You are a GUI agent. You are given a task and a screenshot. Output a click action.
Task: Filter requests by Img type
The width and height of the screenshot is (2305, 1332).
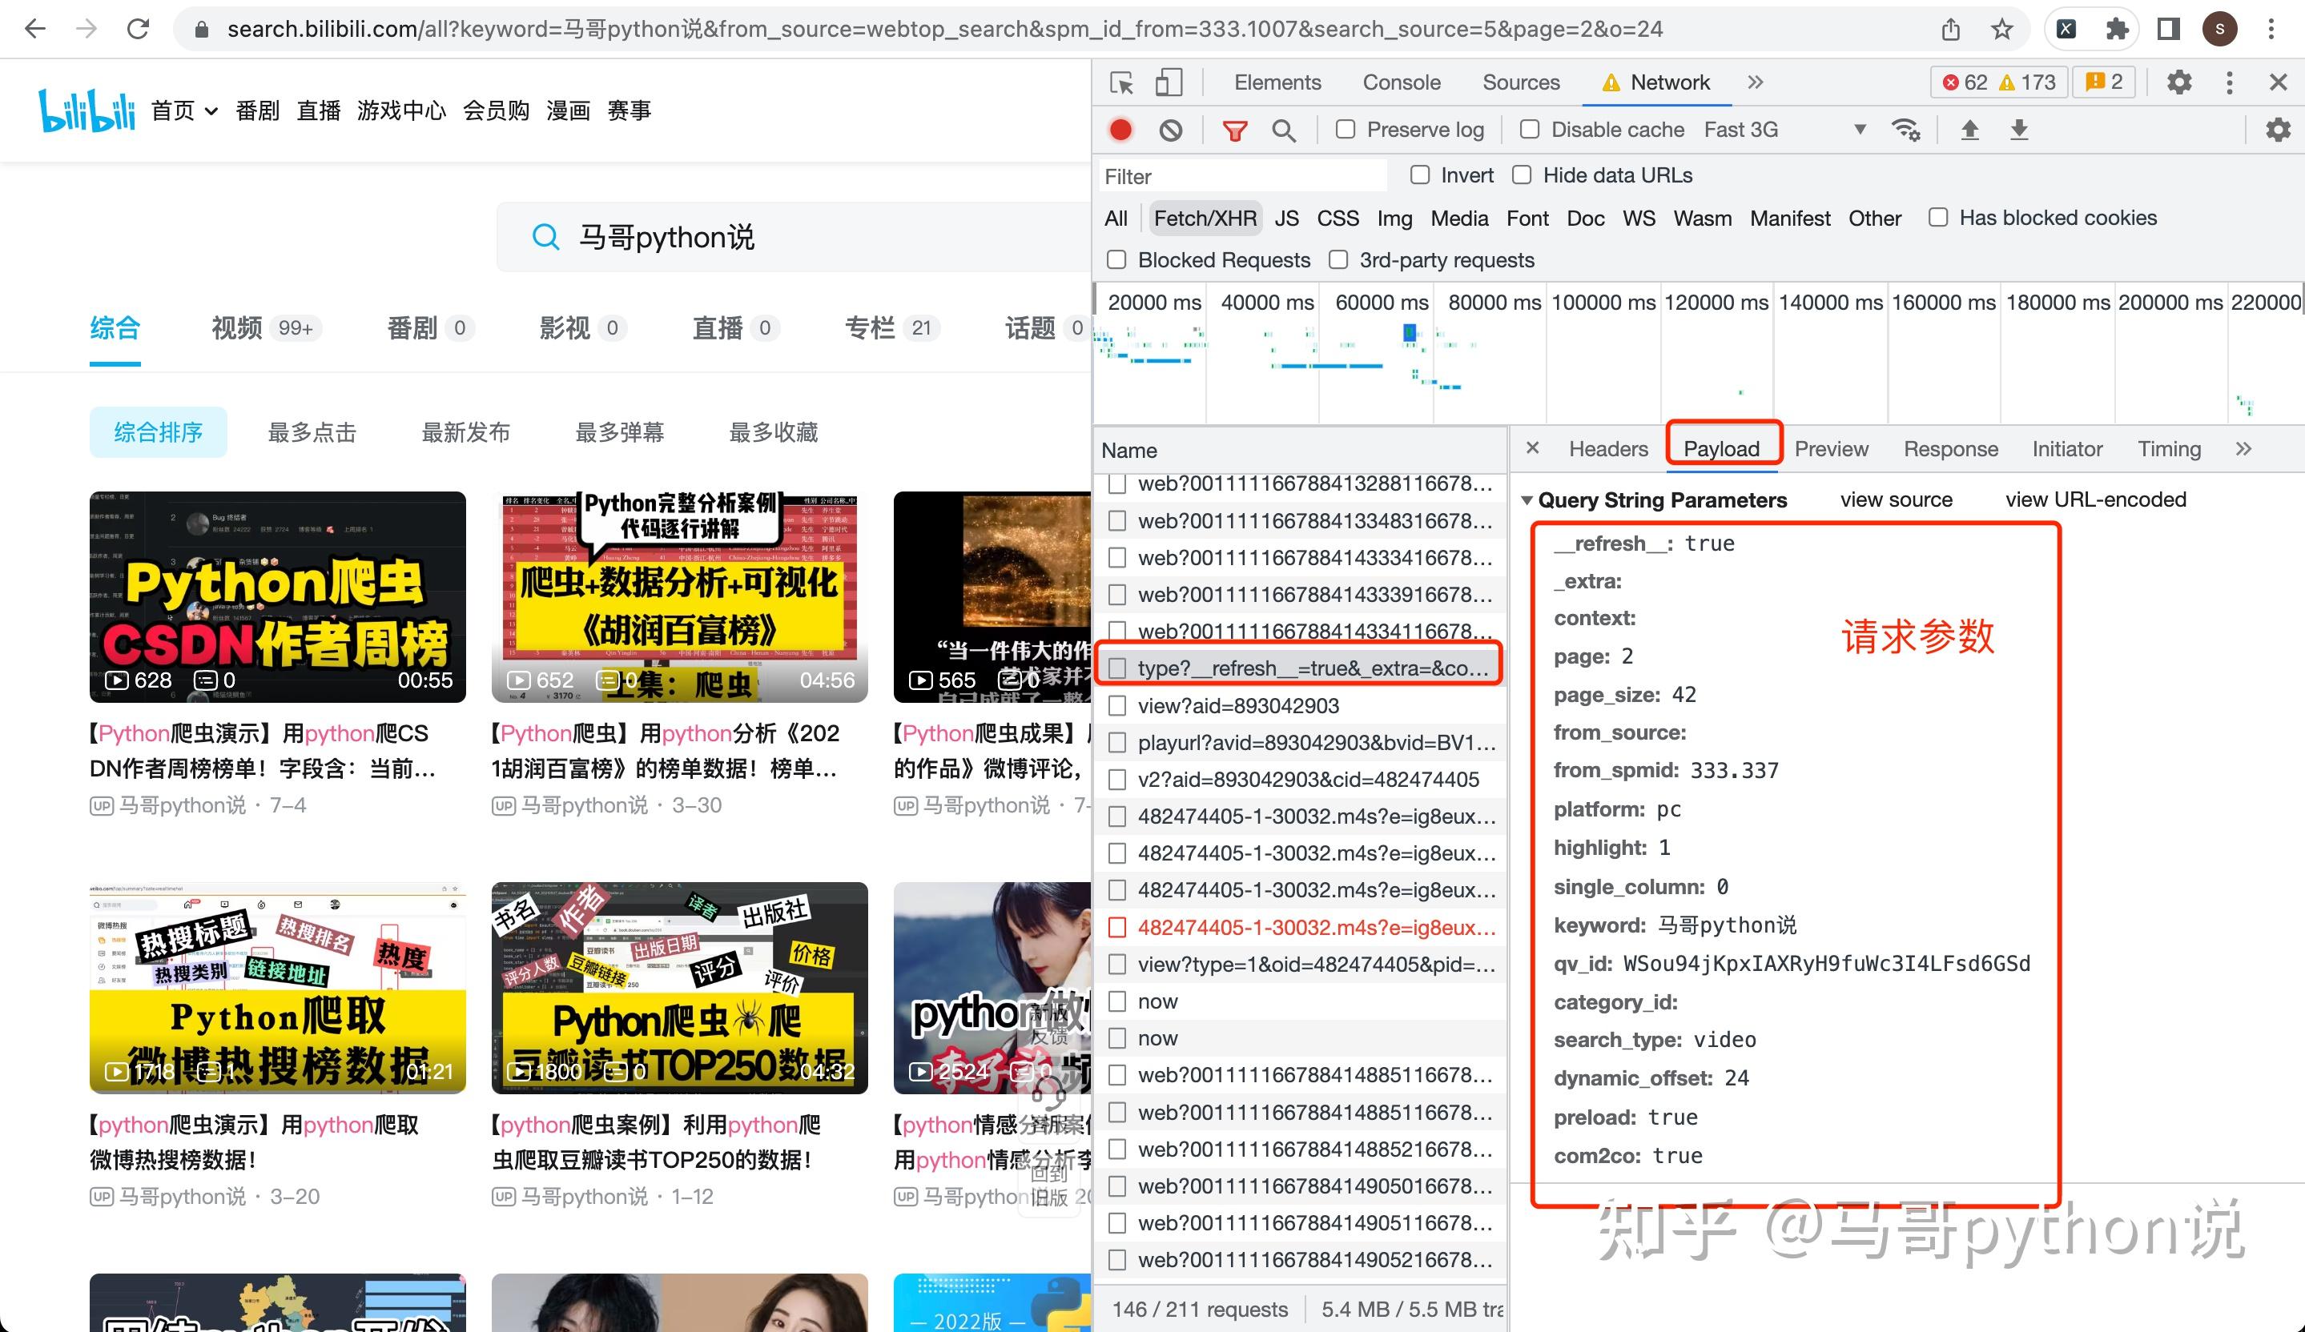(1394, 219)
